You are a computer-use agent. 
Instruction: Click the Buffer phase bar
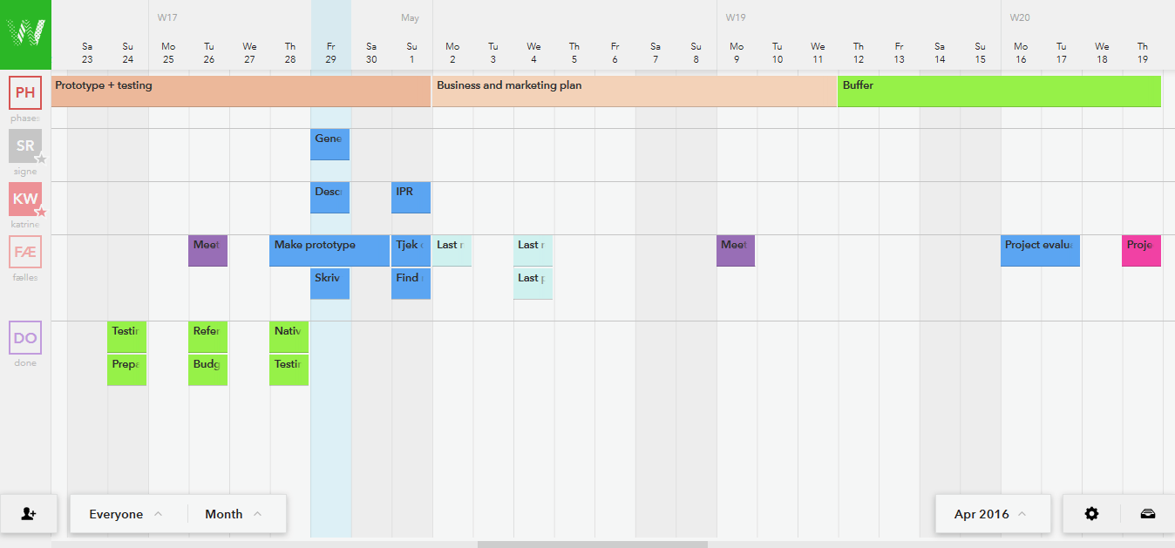tap(998, 91)
